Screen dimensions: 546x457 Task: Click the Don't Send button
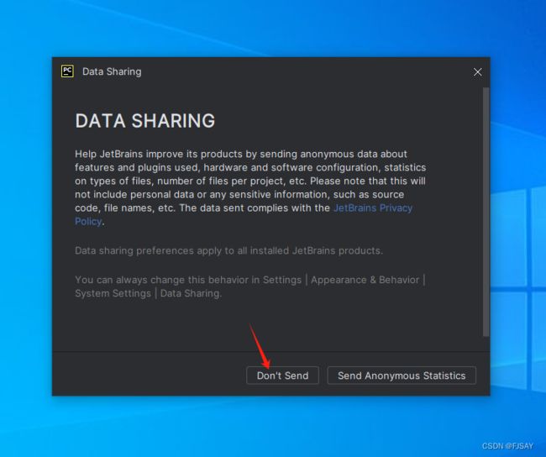(282, 376)
